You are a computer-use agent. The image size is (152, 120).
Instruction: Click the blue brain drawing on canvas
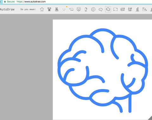point(103,70)
